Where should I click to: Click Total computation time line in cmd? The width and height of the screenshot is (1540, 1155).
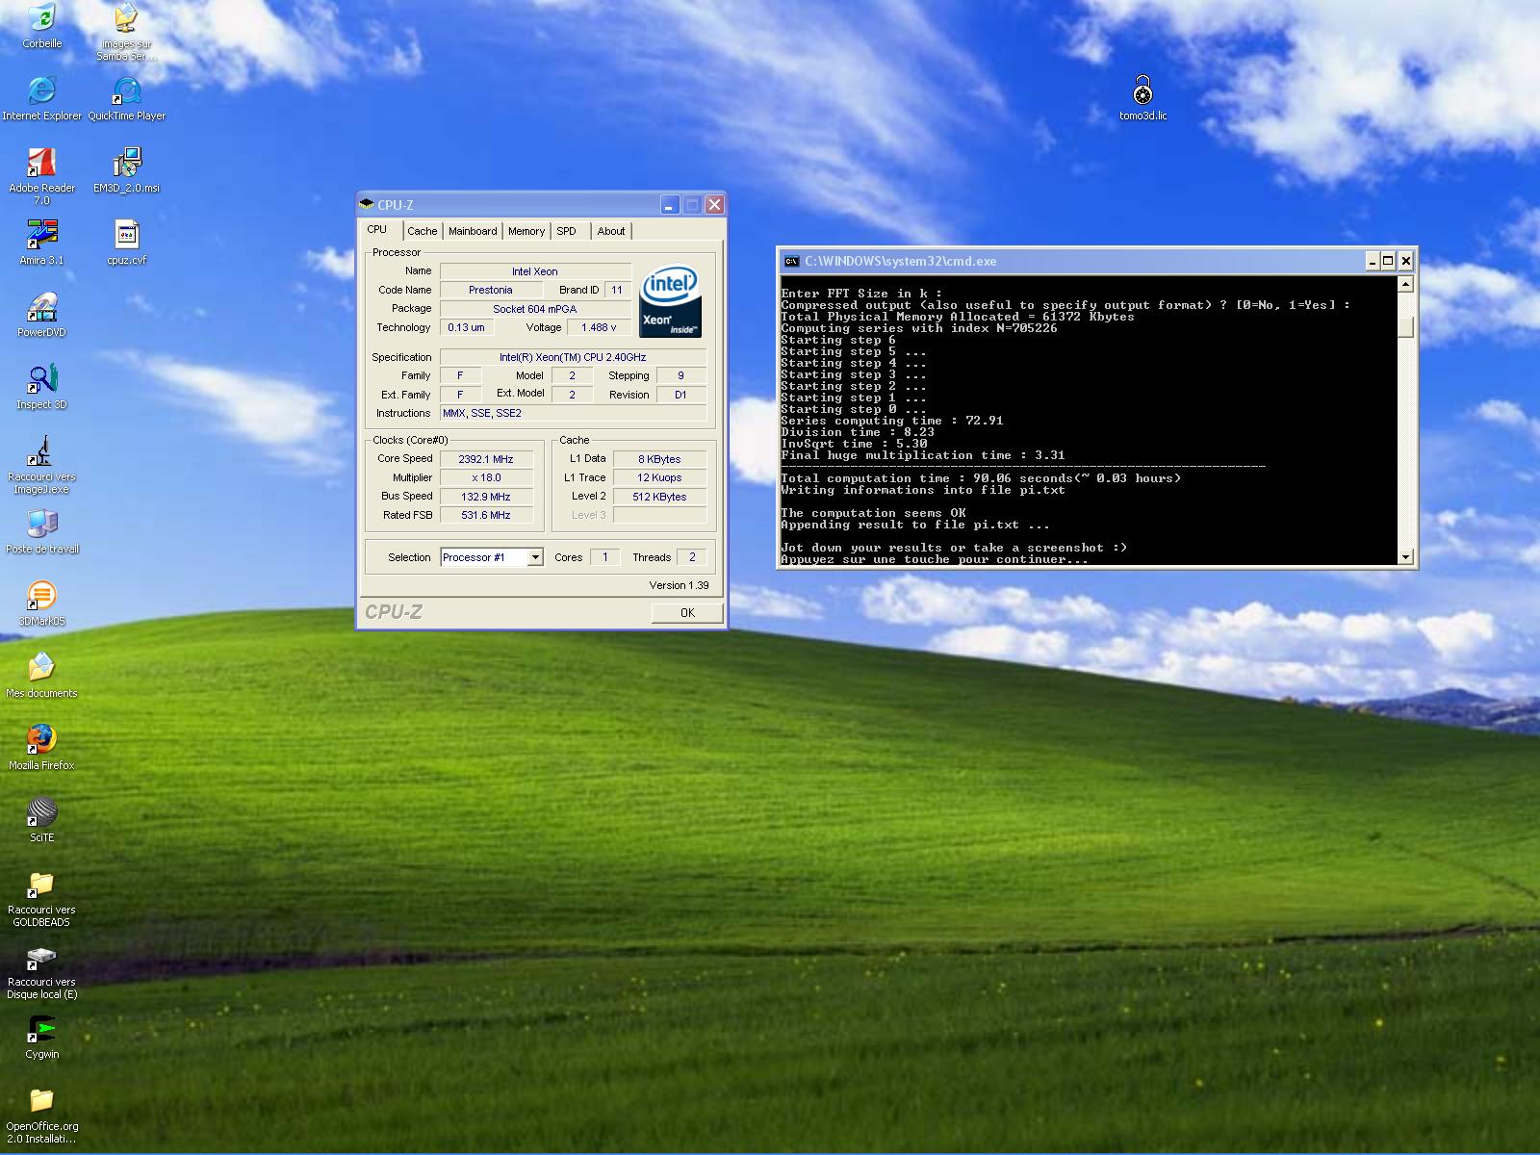[x=981, y=478]
